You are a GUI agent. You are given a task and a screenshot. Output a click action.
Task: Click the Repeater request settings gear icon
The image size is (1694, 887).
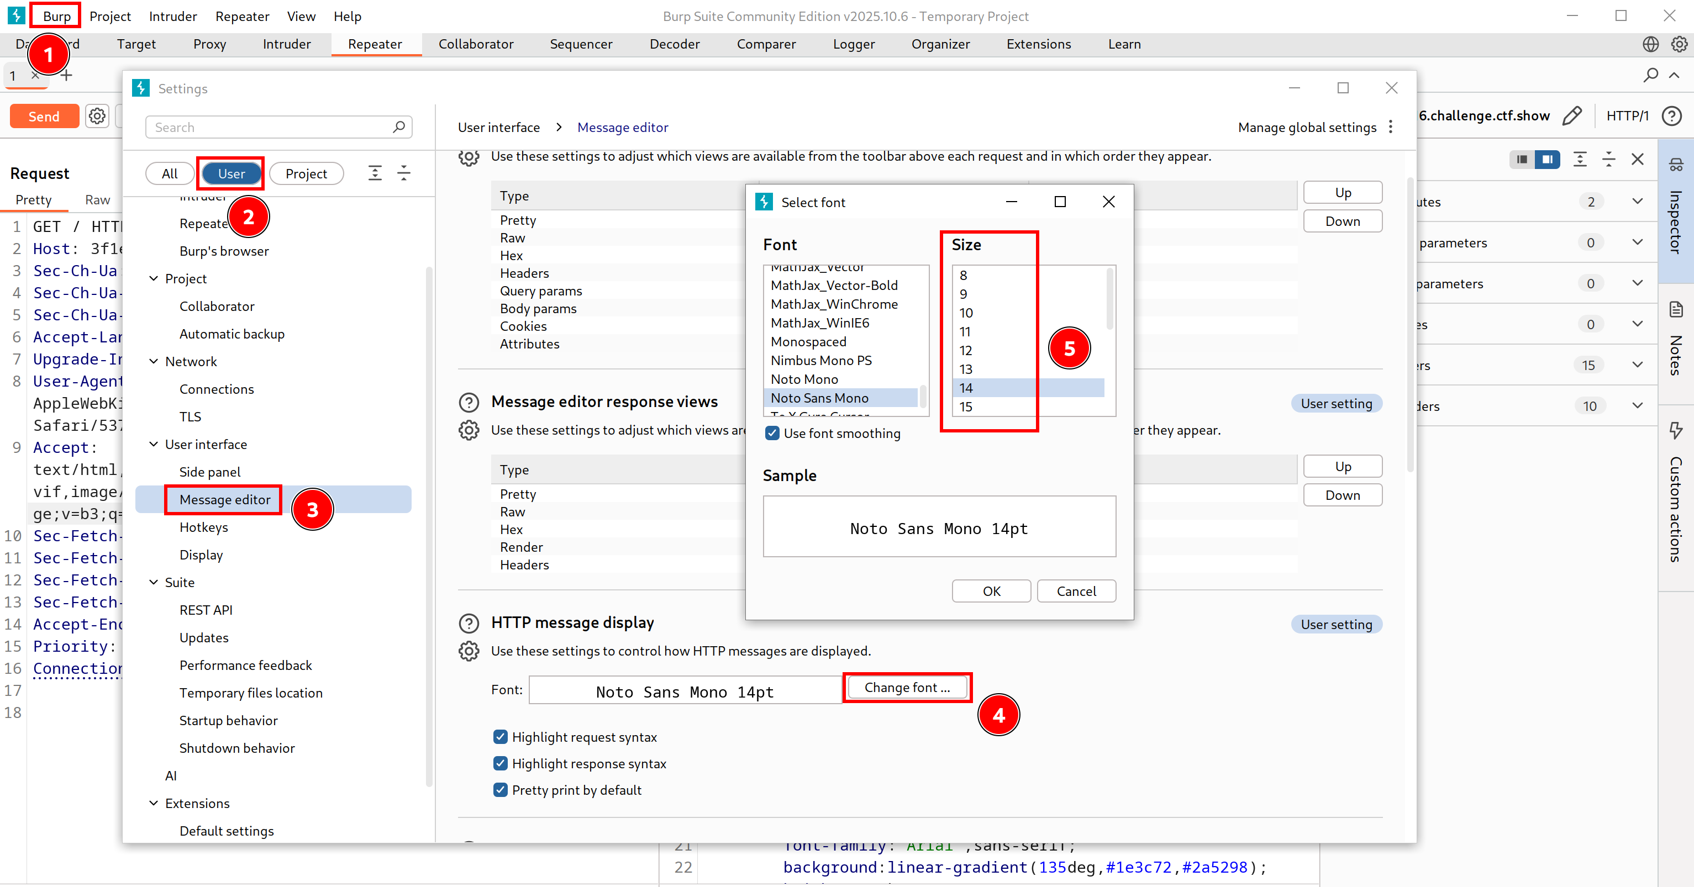(97, 117)
